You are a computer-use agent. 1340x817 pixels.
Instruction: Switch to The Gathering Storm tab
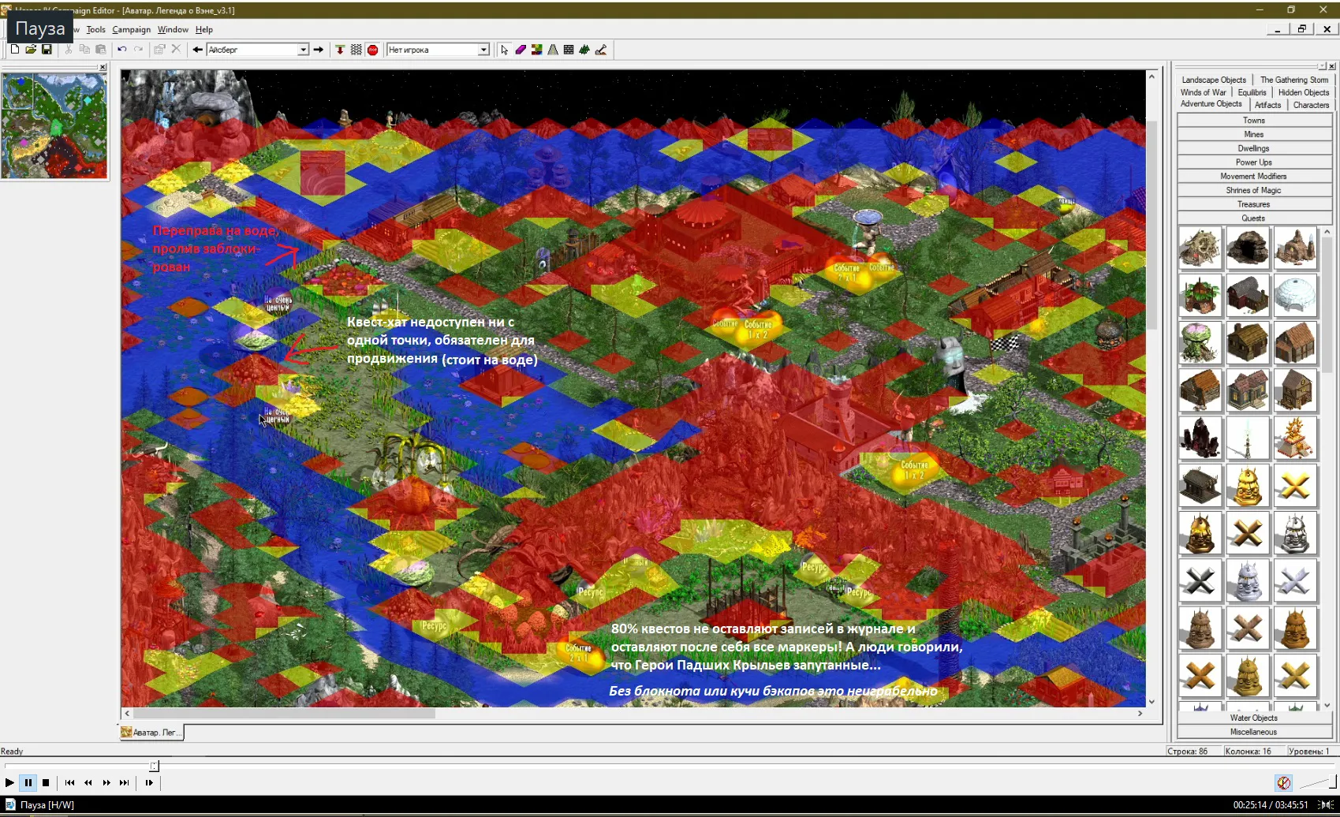point(1294,80)
